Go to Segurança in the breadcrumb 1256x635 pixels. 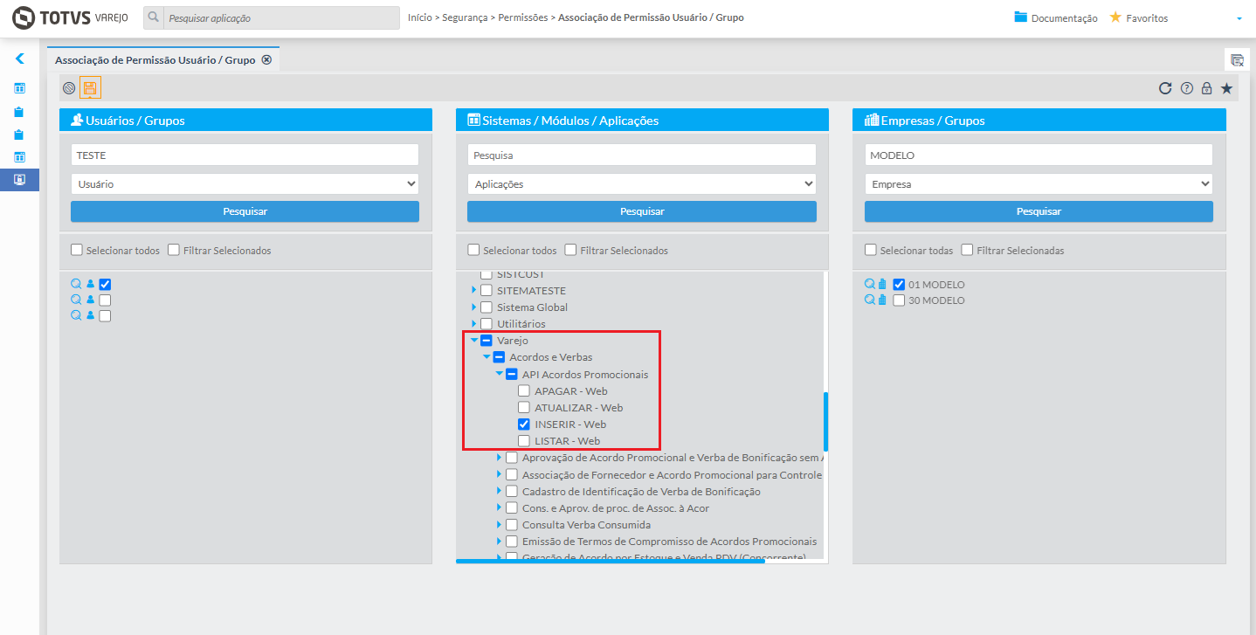click(466, 17)
